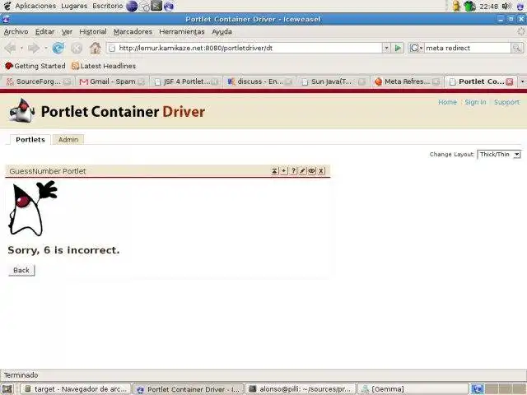Switch to the discuss - En... tab
The height and width of the screenshot is (395, 527).
259,81
